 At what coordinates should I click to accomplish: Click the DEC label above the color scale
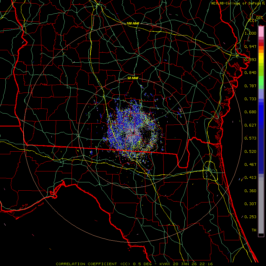tap(259, 18)
